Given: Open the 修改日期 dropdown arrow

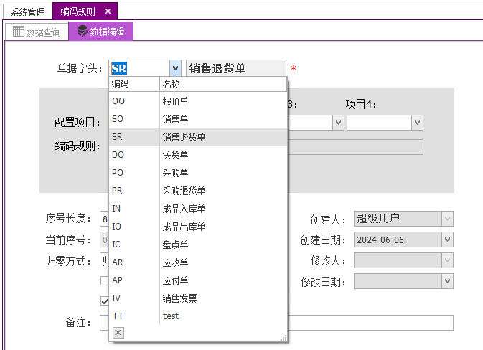Looking at the screenshot, I should point(447,281).
